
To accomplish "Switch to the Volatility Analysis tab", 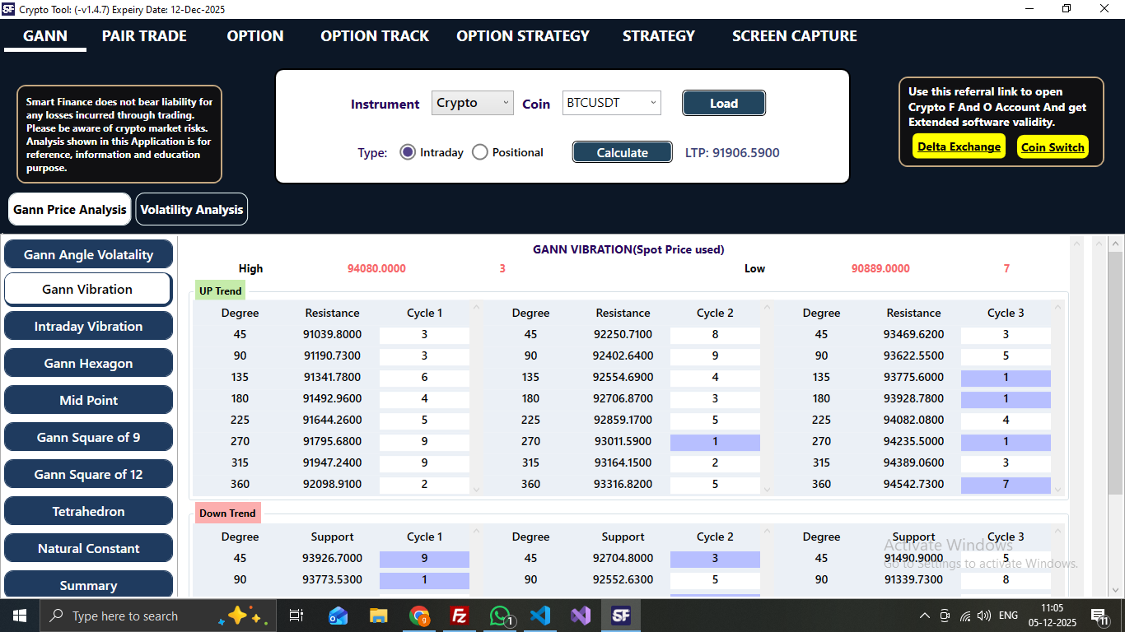I will 191,209.
